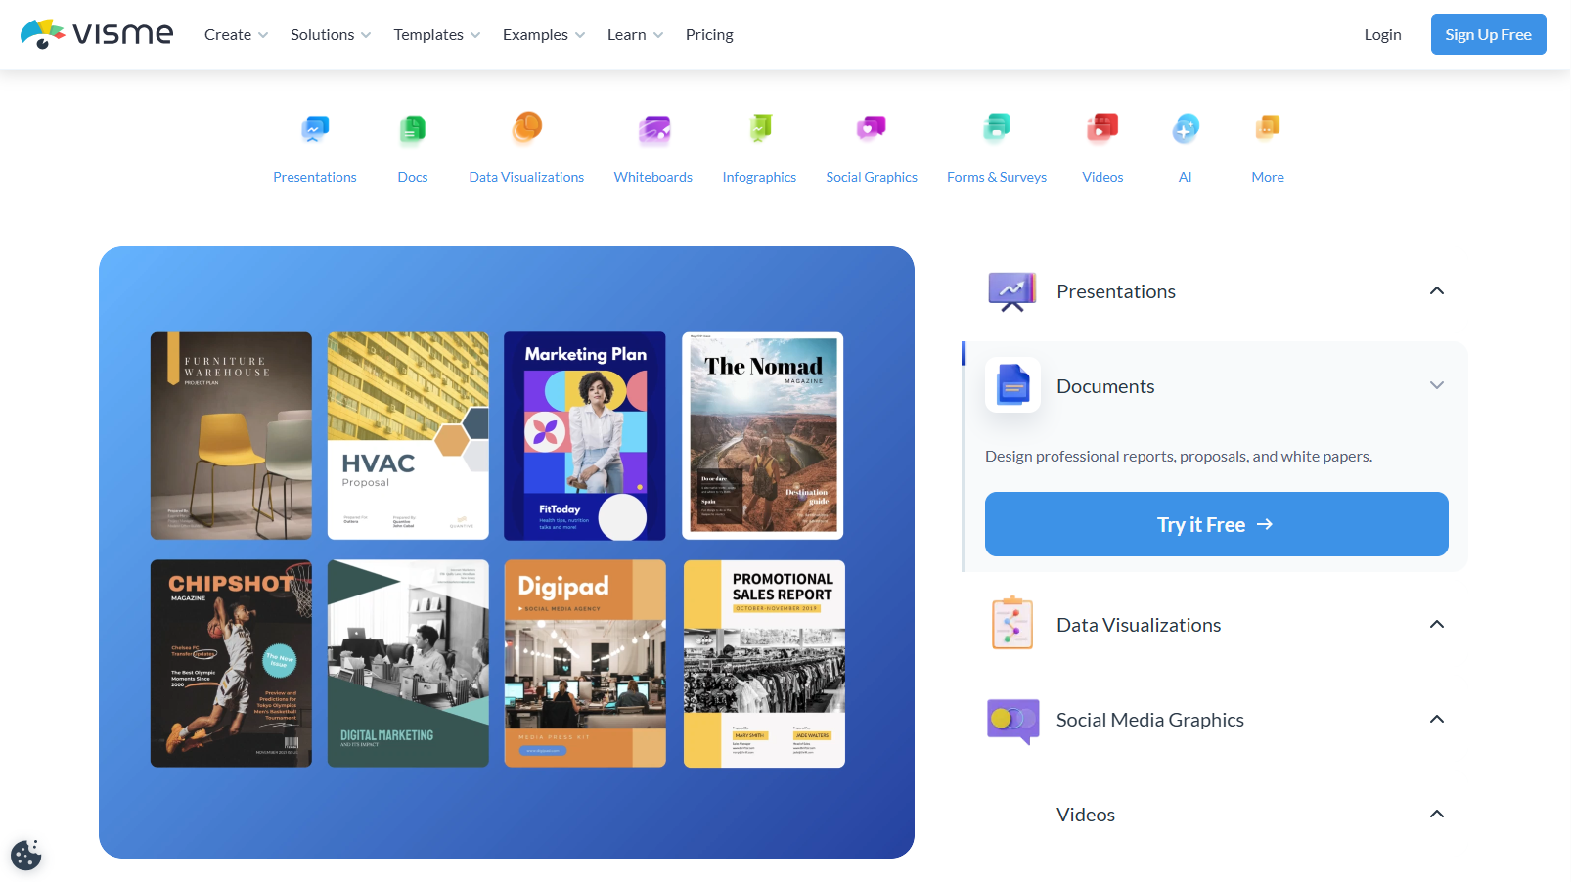Expand the Learn menu
This screenshot has height=882, width=1571.
635,35
